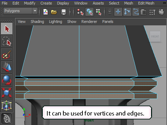Activate the Rotate tool
167x125 pixels.
point(7,80)
